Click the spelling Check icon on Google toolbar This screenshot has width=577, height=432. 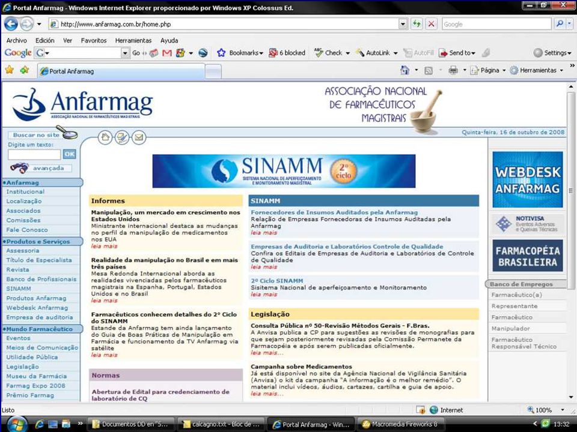pos(319,53)
